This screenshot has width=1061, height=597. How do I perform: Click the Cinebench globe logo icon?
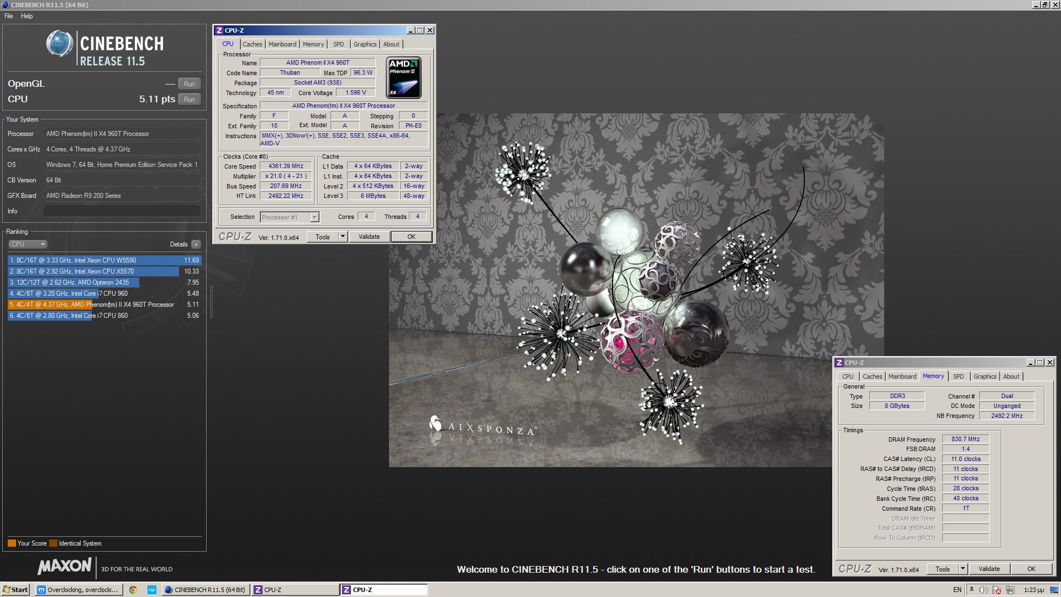[x=60, y=44]
